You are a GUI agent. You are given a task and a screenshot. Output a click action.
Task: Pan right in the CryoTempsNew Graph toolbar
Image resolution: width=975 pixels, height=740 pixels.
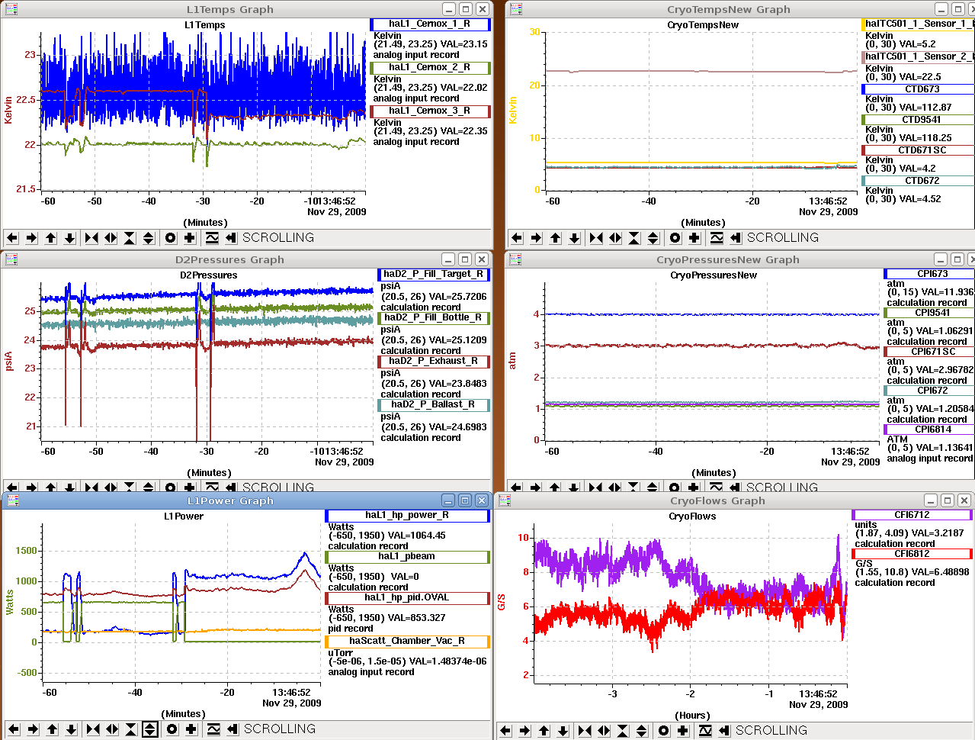[x=537, y=238]
